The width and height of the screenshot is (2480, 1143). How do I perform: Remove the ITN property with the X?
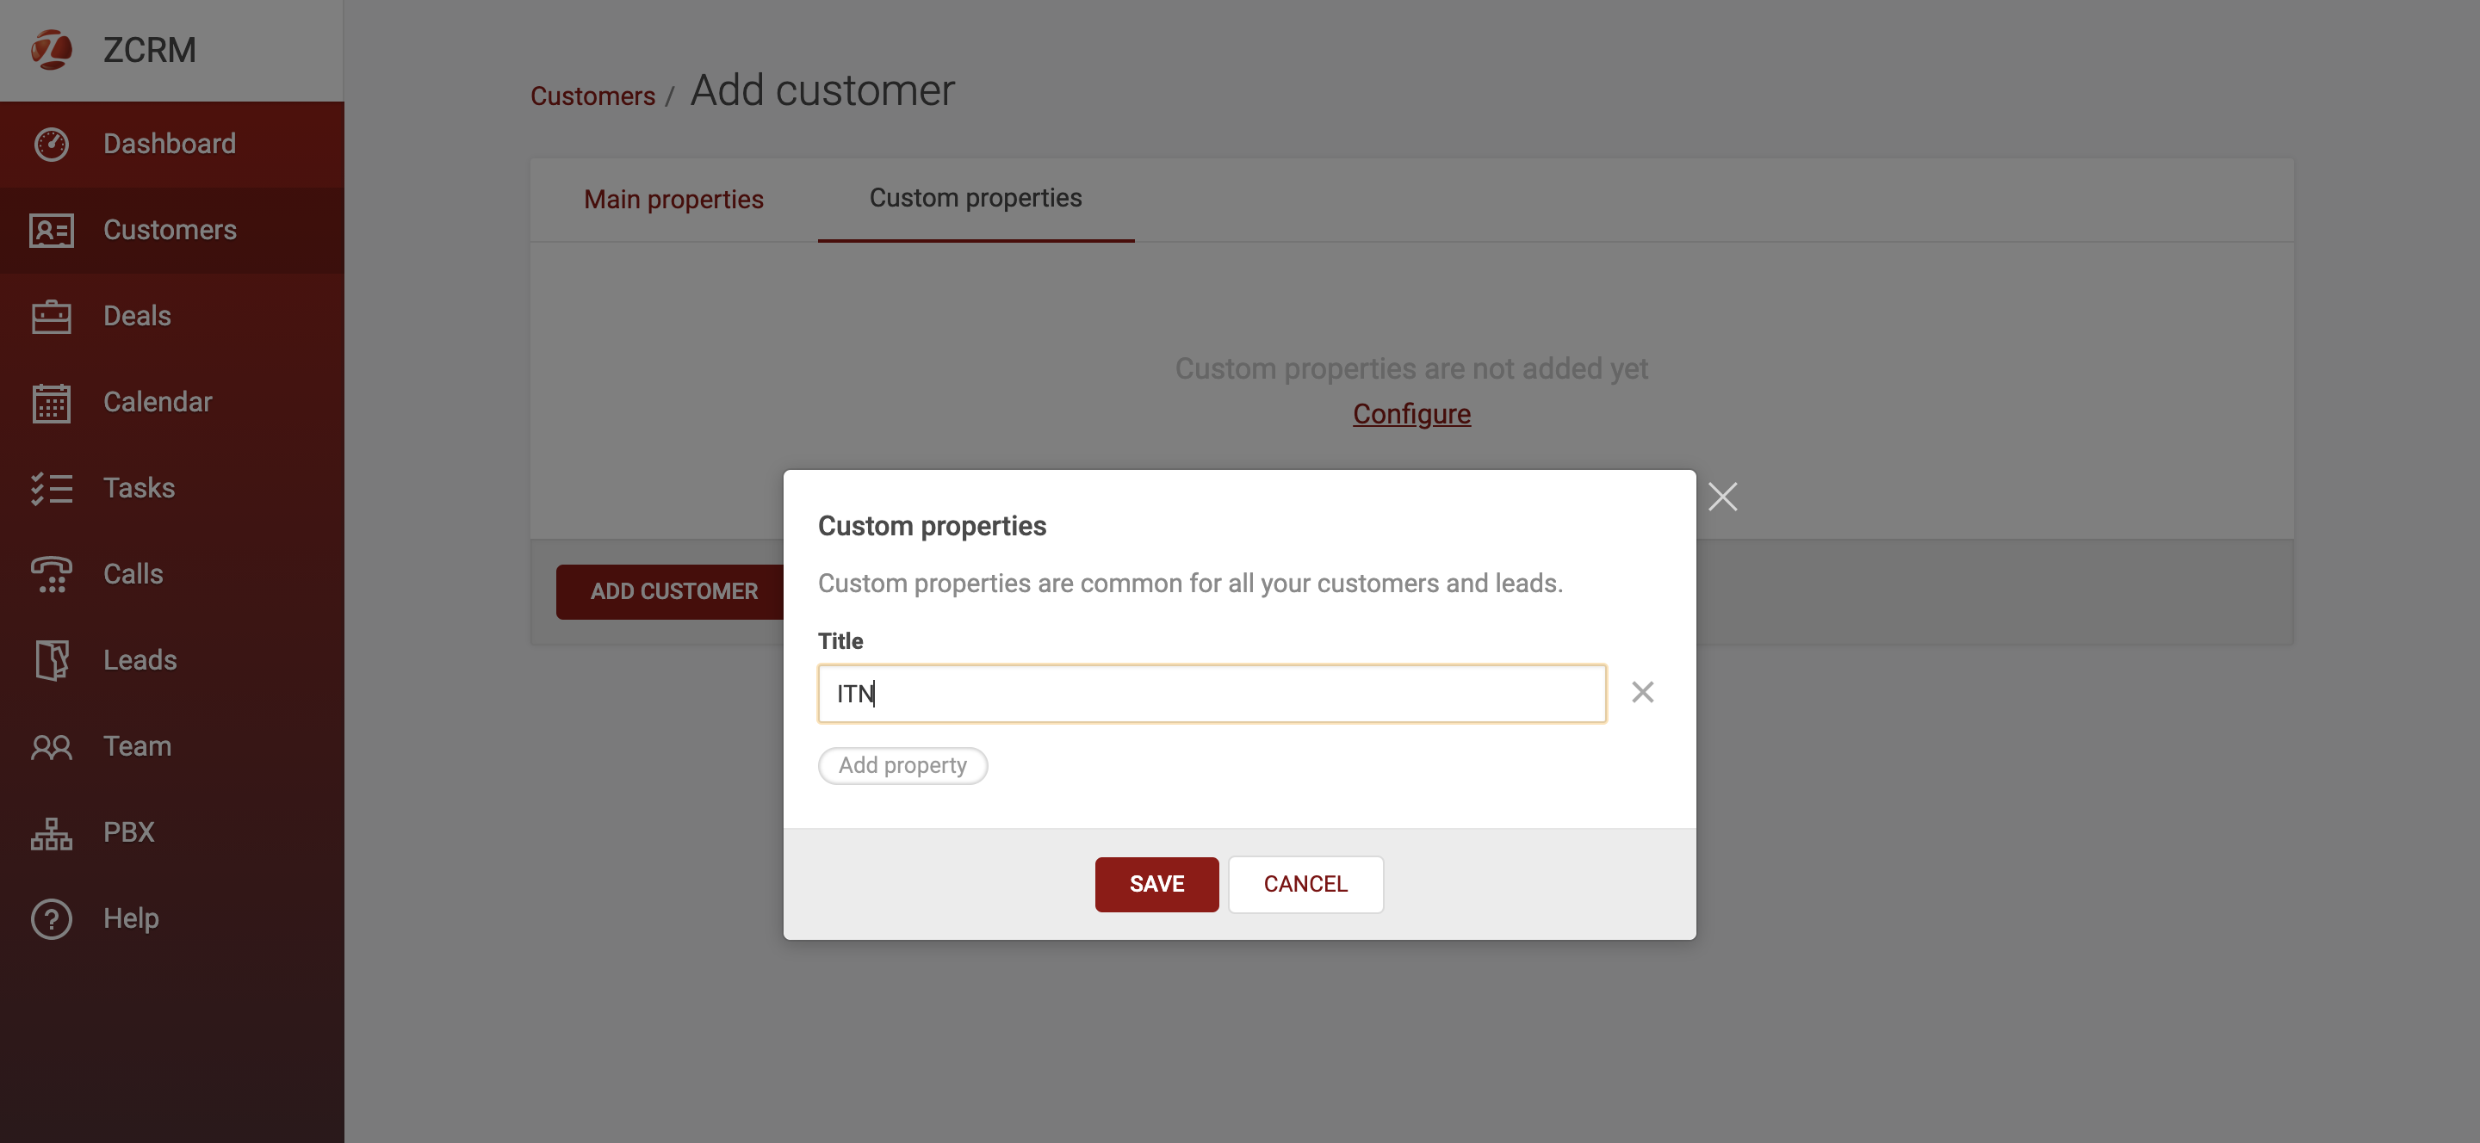point(1642,692)
